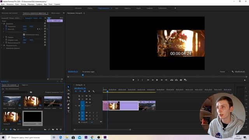Play the sequence in Program monitor
This screenshot has height=140, width=249.
pyautogui.click(x=157, y=80)
